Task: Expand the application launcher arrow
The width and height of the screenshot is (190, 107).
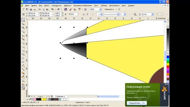Action: (83, 9)
